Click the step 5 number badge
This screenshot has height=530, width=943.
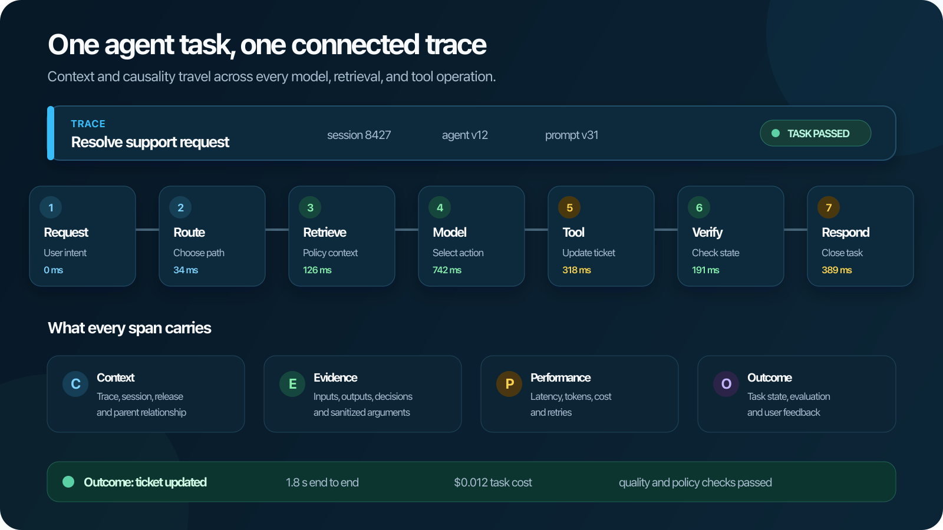point(569,207)
